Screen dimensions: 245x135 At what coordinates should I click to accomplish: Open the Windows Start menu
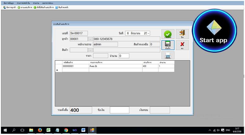(x=5, y=130)
